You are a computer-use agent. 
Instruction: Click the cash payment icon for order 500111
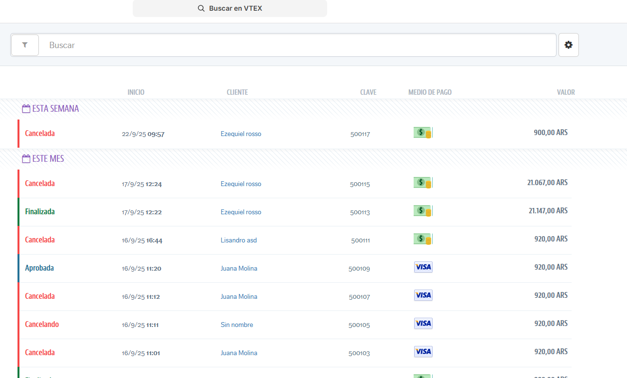tap(422, 239)
